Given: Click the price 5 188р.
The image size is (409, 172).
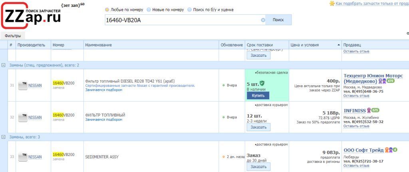Looking at the screenshot, I should 331,113.
